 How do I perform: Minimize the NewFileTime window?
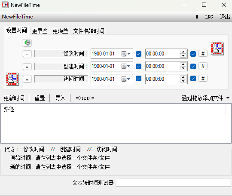185,5
